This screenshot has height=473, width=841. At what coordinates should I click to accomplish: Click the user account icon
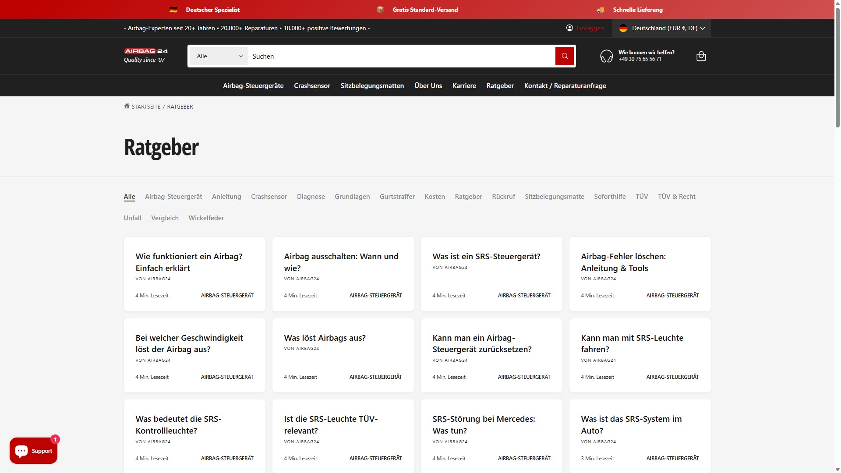(569, 28)
